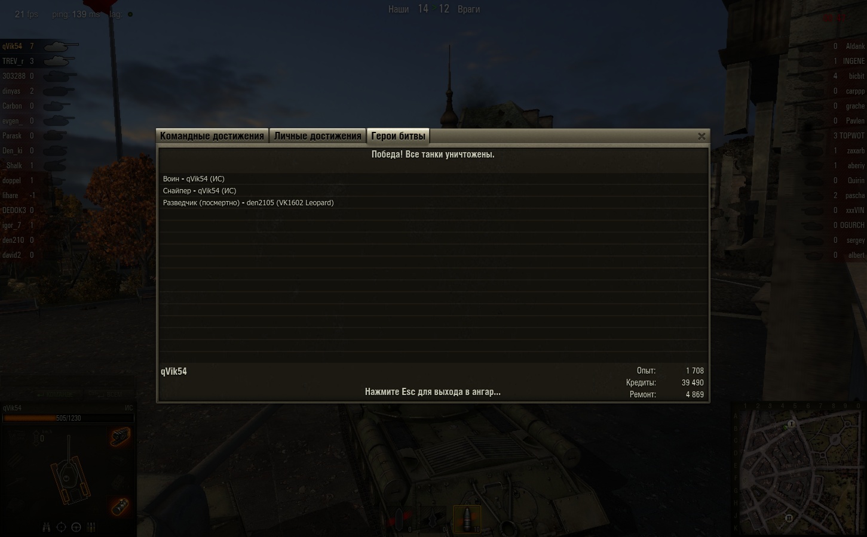Select the HE shell with 10 rounds
Viewport: 867px width, 537px height.
467,519
